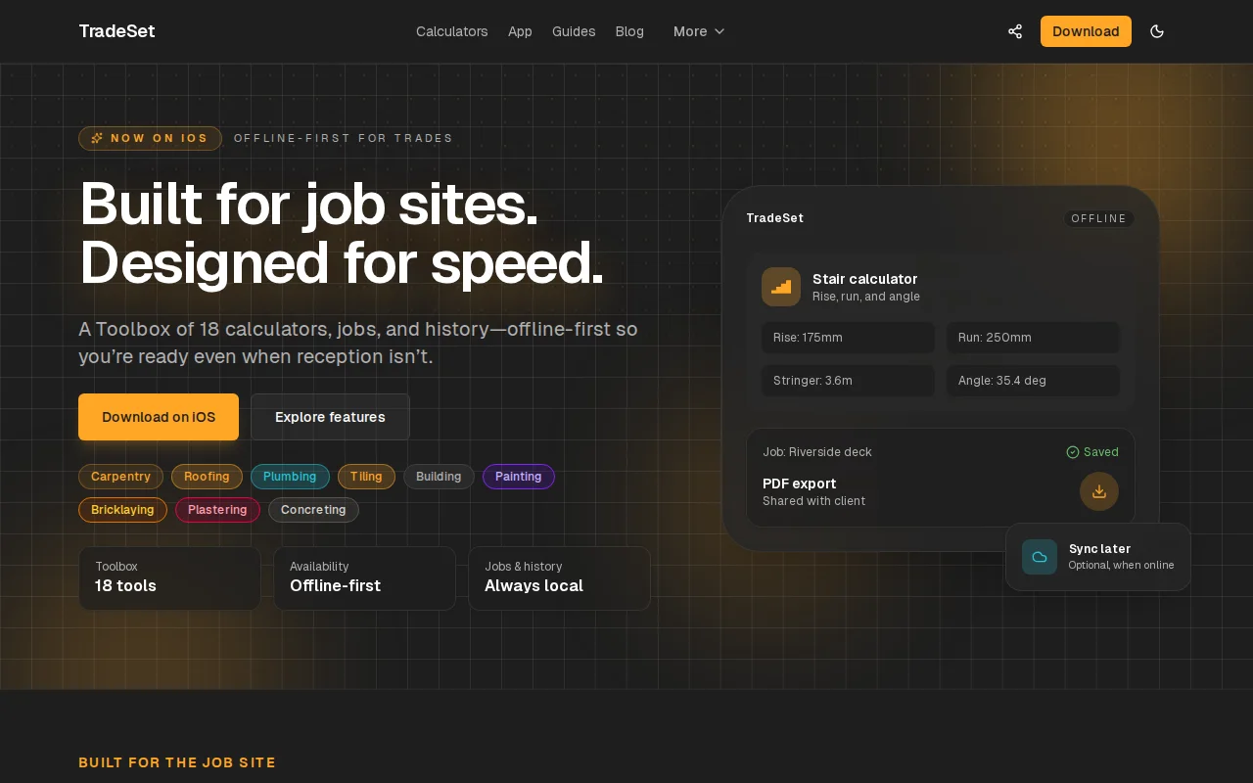The image size is (1253, 783).
Task: Click the Toolbox 18 tools card
Action: (x=169, y=578)
